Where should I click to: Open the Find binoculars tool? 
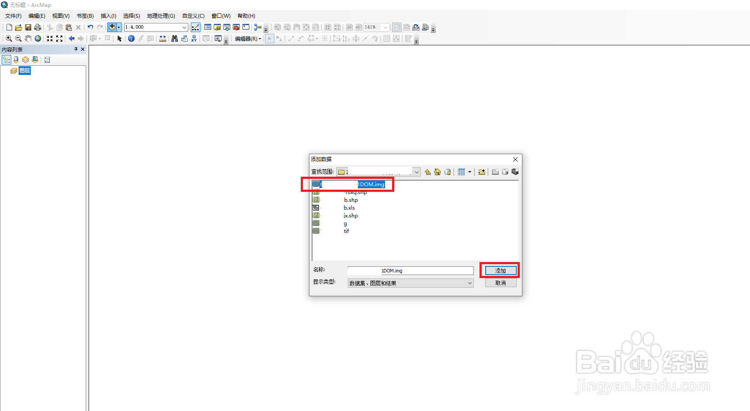(x=174, y=39)
